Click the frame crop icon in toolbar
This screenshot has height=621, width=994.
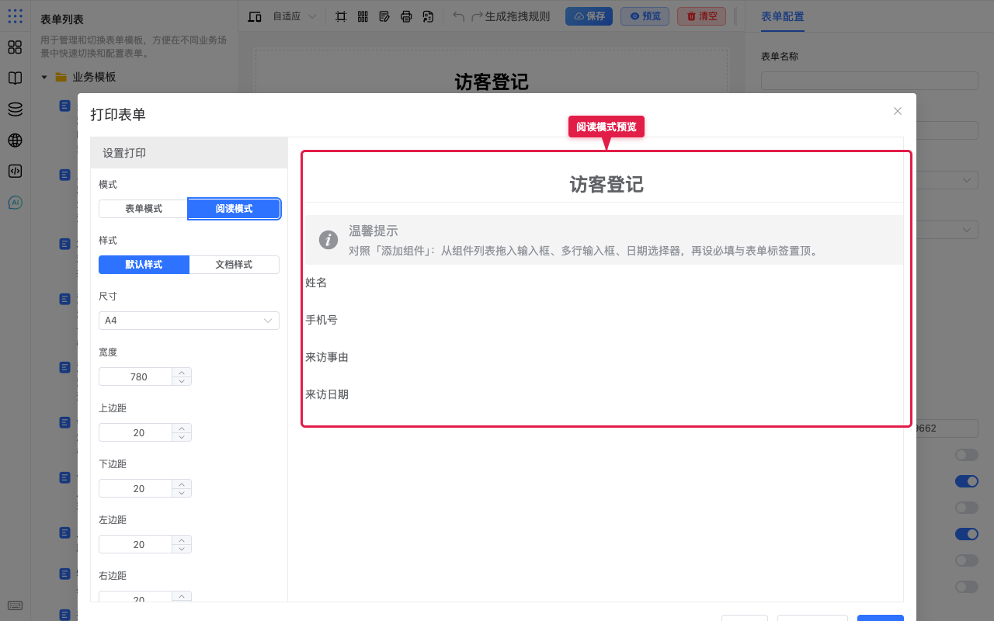[x=341, y=16]
